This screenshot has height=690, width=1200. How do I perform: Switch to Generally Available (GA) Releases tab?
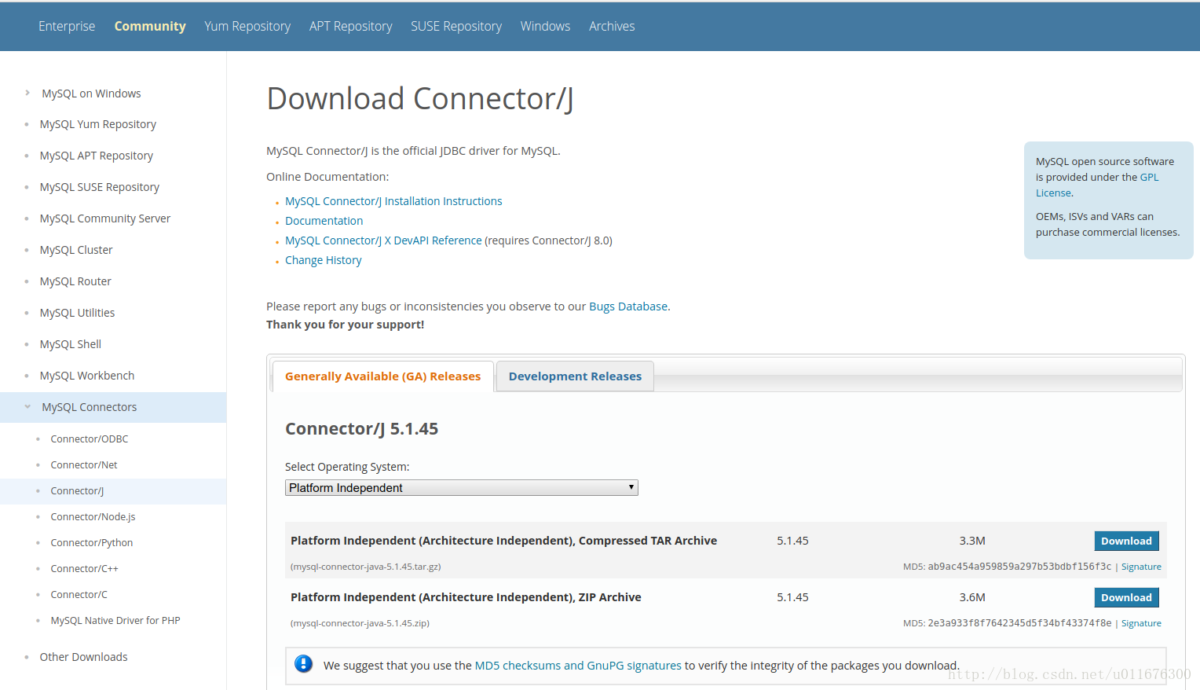[383, 376]
